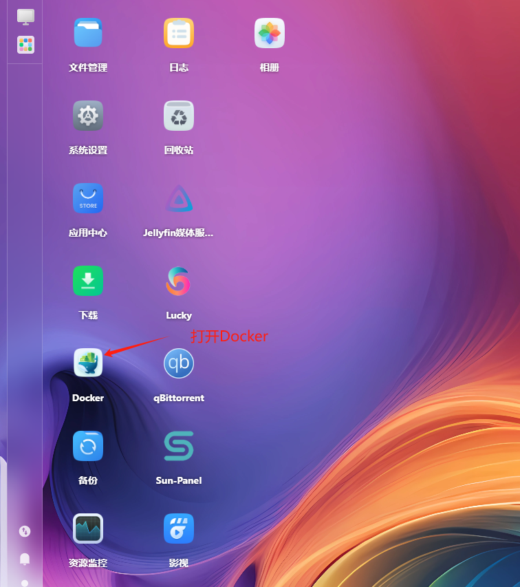Launch the 影视 video app
Image resolution: width=520 pixels, height=587 pixels.
click(179, 529)
